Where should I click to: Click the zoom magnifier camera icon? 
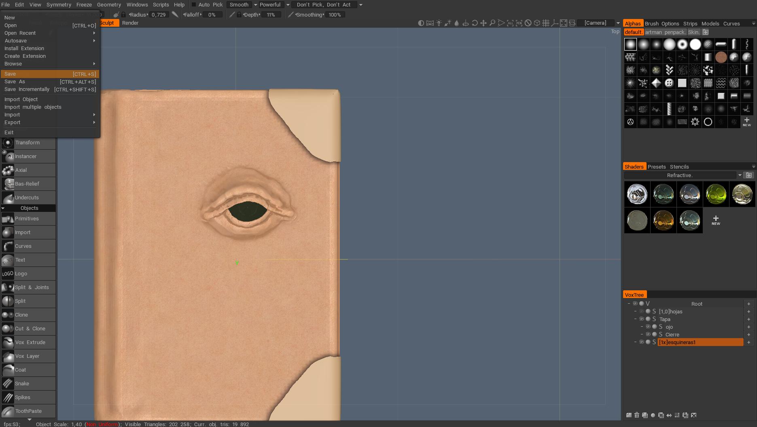coord(492,23)
